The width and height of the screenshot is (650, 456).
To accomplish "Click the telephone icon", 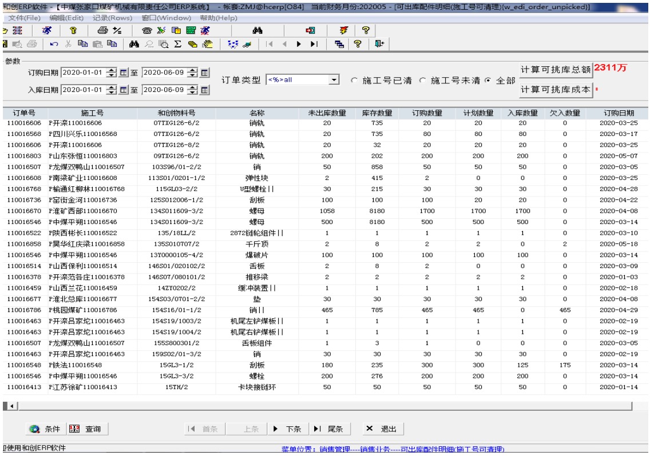I will (146, 30).
